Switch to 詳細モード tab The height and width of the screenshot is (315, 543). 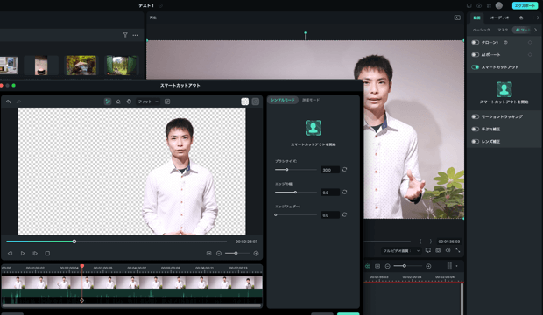click(x=311, y=100)
